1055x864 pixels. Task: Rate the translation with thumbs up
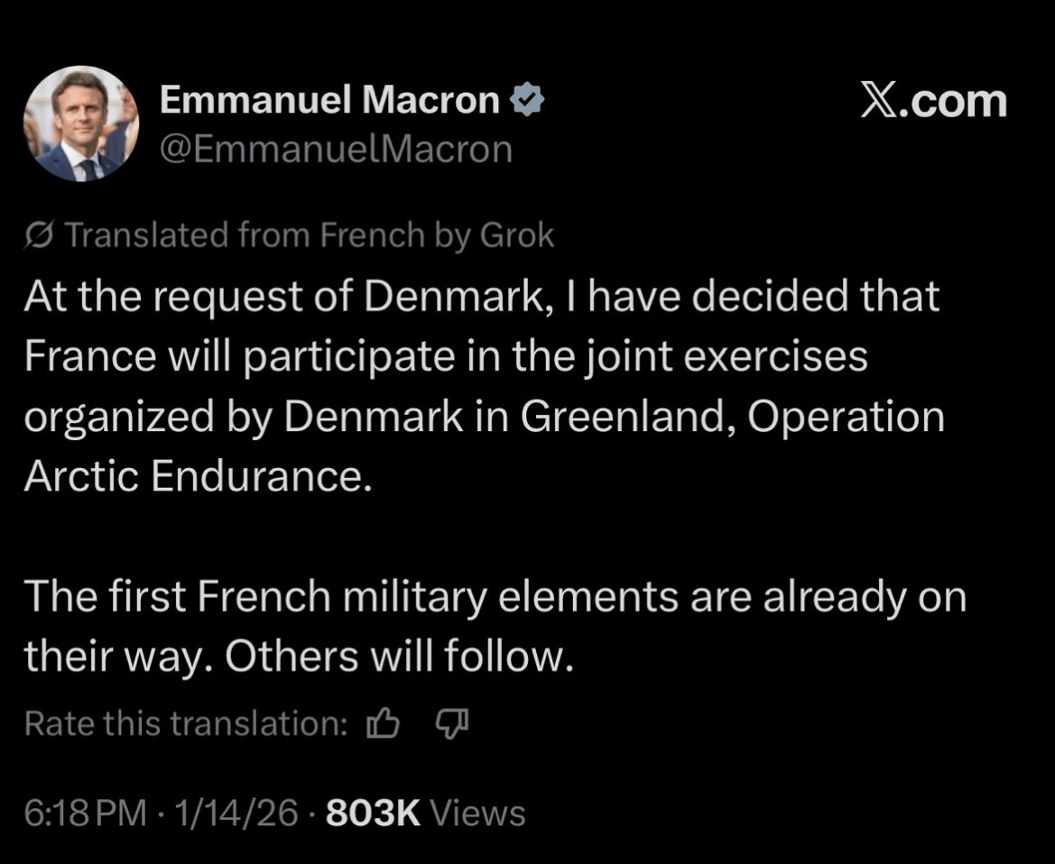pos(384,723)
